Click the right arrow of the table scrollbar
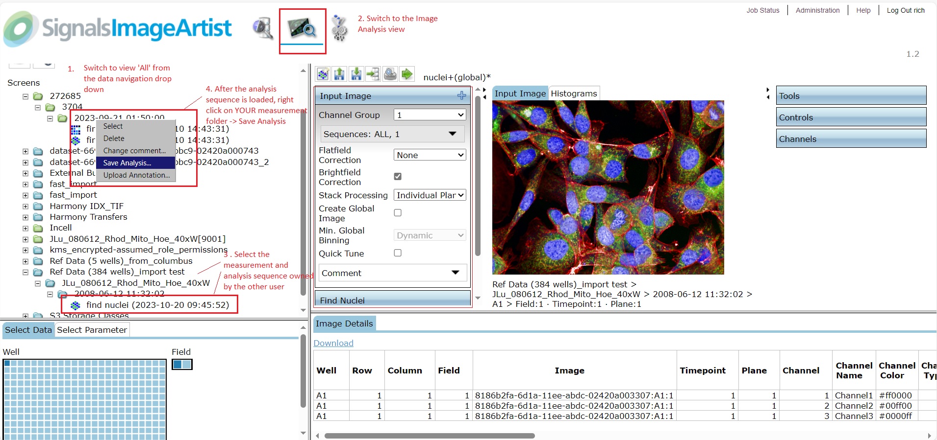This screenshot has height=440, width=937. point(929,436)
